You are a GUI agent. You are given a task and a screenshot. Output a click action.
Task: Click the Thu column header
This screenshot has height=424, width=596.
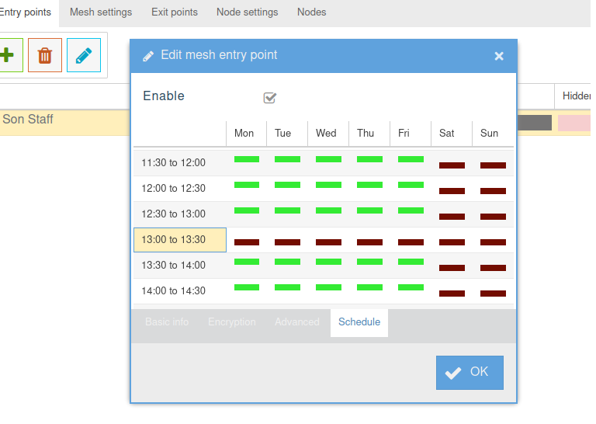point(366,134)
